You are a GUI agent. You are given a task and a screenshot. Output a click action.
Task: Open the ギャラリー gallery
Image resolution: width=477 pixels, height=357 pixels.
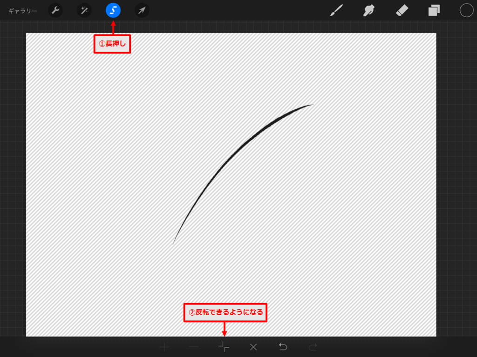pyautogui.click(x=23, y=11)
